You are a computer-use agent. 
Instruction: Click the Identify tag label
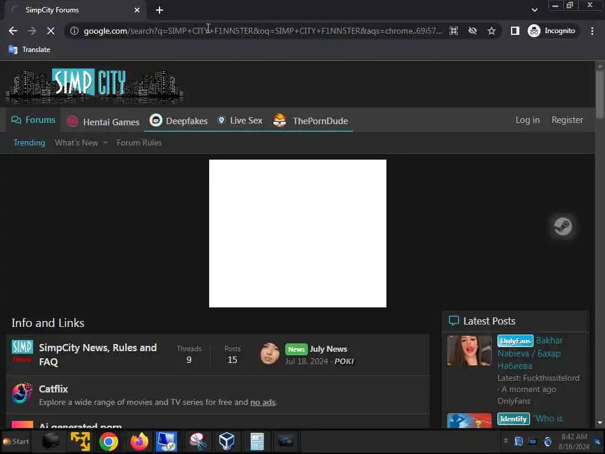tap(513, 419)
